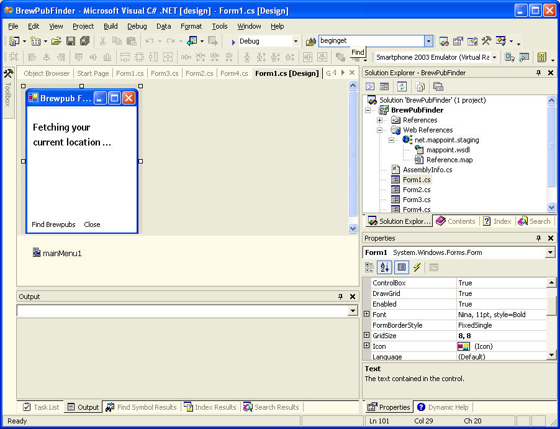Pin the Properties panel
This screenshot has width=560, height=429.
(x=538, y=238)
